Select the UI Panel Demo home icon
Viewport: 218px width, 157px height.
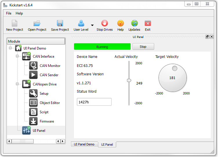point(18,48)
